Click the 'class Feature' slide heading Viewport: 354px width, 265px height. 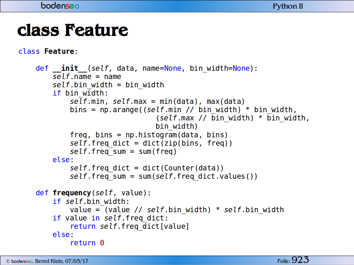coord(73,30)
